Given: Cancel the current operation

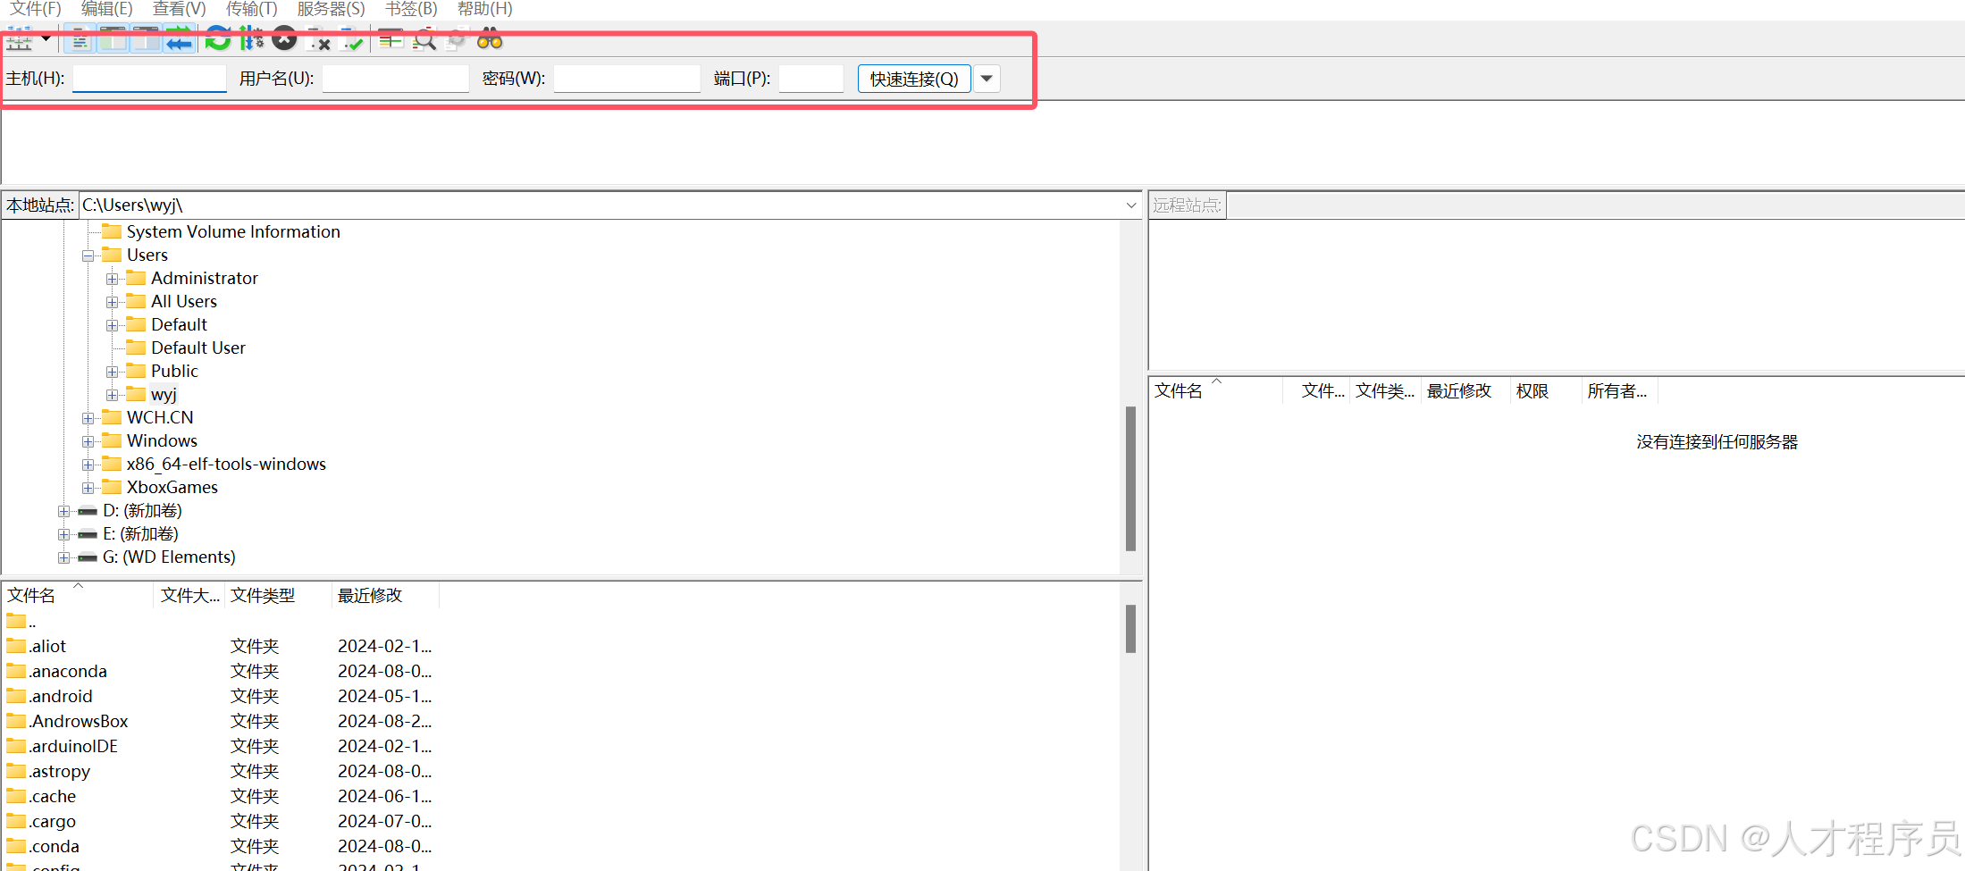Looking at the screenshot, I should point(284,38).
